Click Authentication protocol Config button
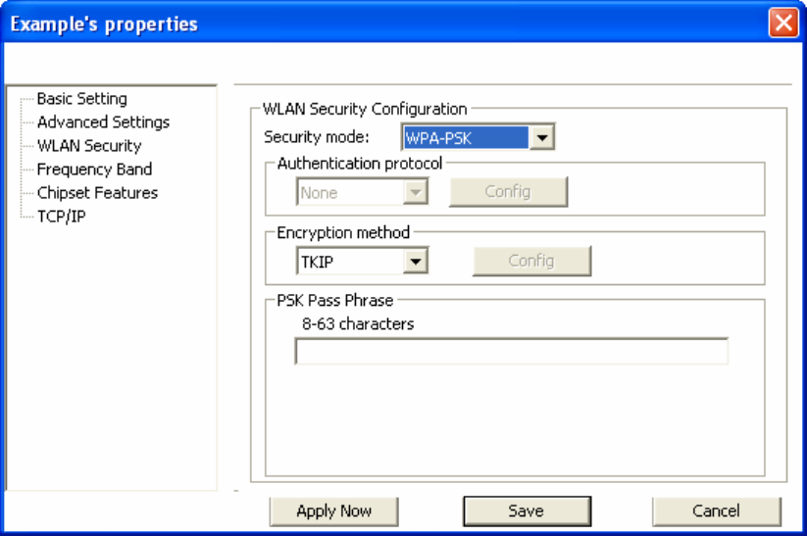 (x=508, y=192)
